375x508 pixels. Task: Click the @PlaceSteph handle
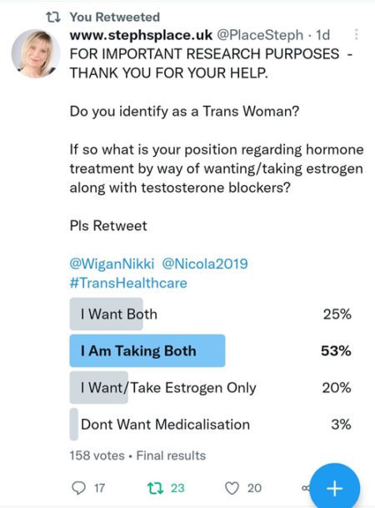pos(260,35)
